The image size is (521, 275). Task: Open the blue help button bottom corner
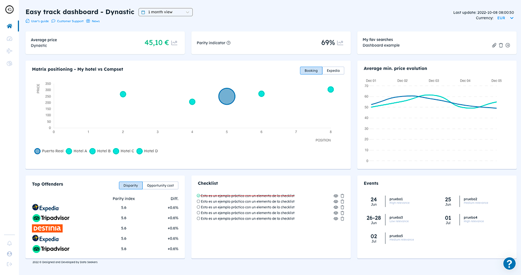tap(509, 263)
